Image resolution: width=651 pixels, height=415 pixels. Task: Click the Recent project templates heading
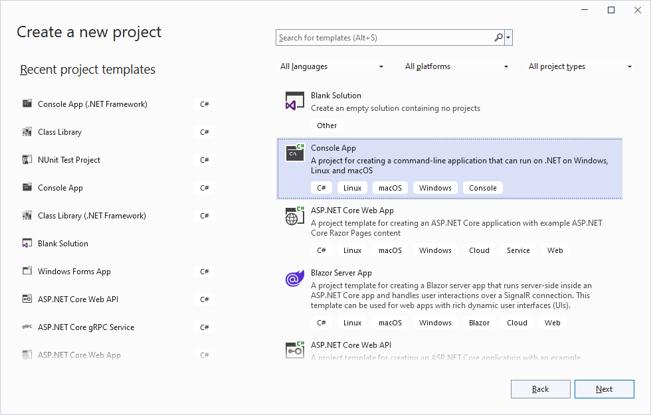coord(88,69)
